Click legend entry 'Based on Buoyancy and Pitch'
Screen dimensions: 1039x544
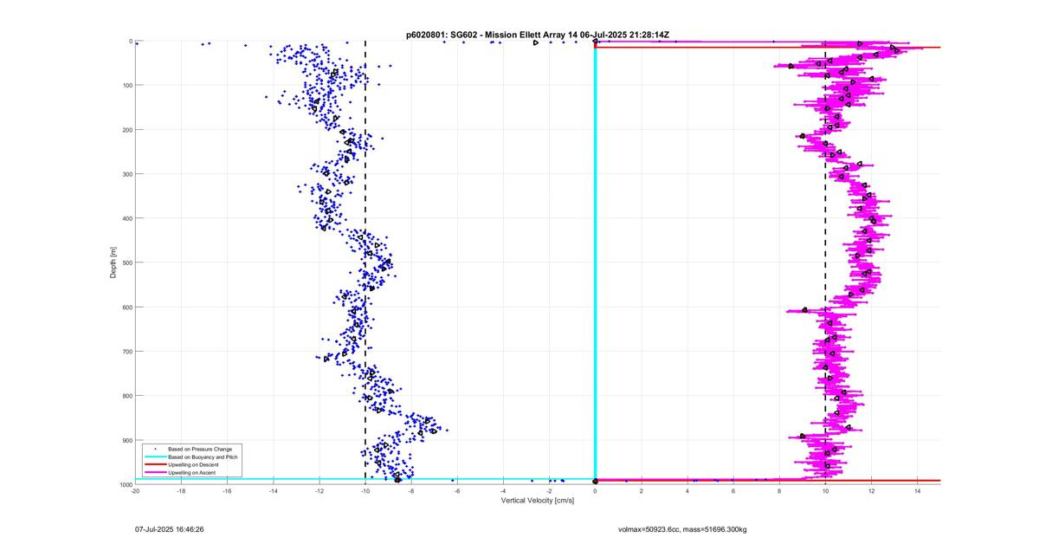203,457
